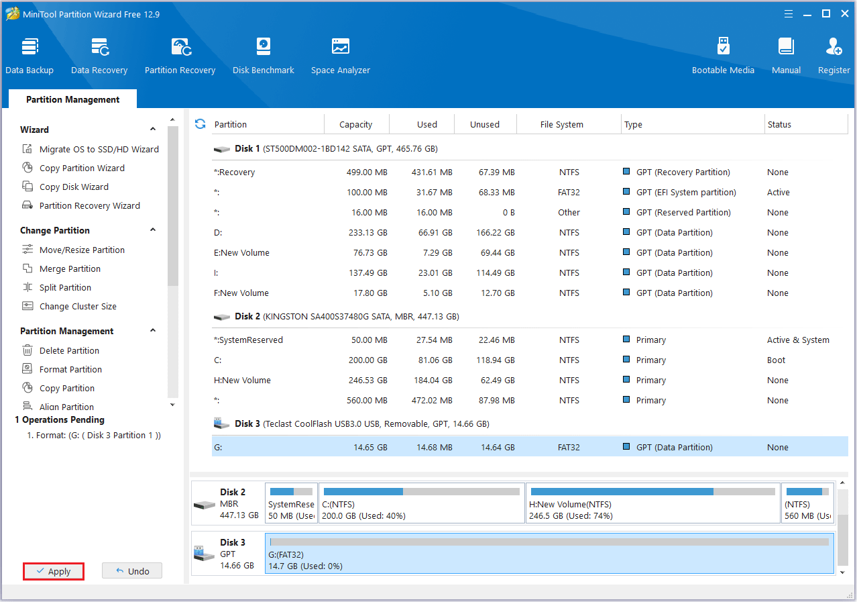Image resolution: width=857 pixels, height=602 pixels.
Task: Choose Delete Partition
Action: pyautogui.click(x=61, y=350)
